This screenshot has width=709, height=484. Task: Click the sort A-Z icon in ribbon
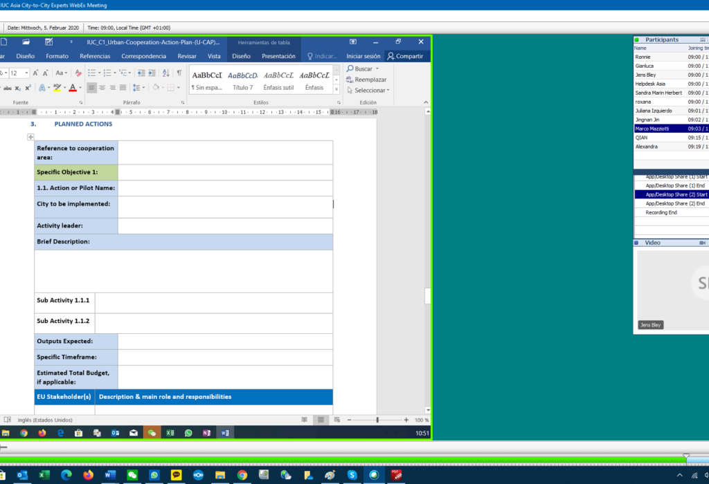[166, 73]
